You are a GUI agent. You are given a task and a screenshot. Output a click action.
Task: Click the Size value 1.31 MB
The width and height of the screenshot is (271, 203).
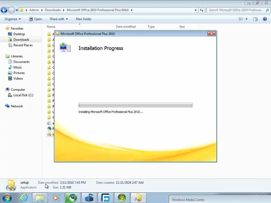coord(65,187)
